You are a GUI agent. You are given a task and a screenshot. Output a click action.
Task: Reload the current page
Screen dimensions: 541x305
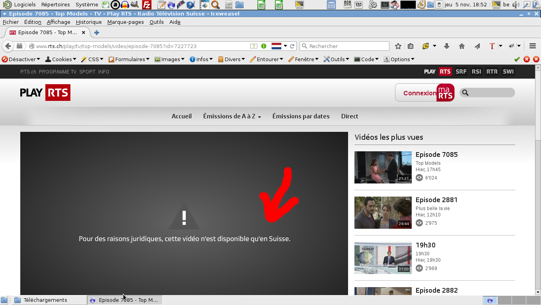[x=292, y=46]
